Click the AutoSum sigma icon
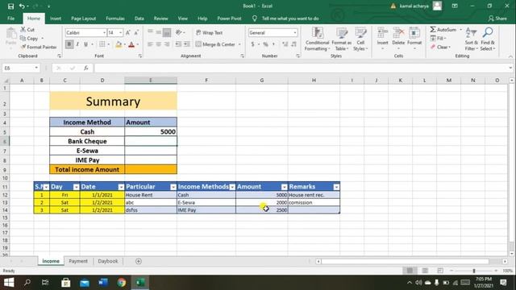This screenshot has height=290, width=516. pyautogui.click(x=433, y=30)
